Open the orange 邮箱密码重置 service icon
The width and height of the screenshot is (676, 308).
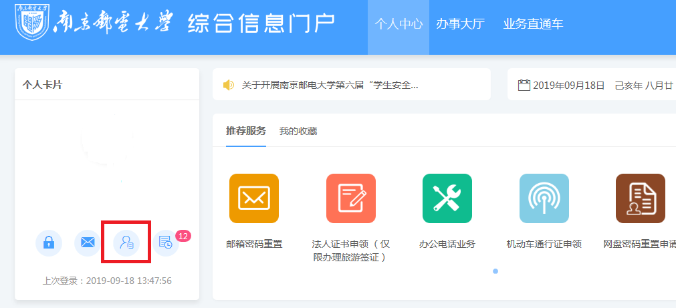(254, 198)
